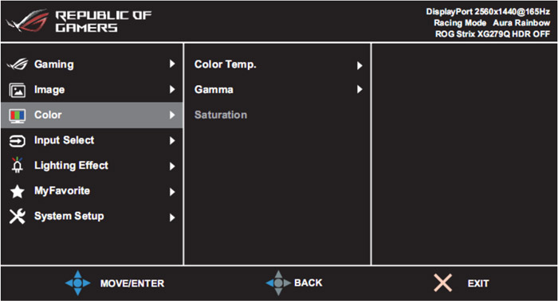
Task: Click the System Setup wrench icon
Action: [17, 217]
